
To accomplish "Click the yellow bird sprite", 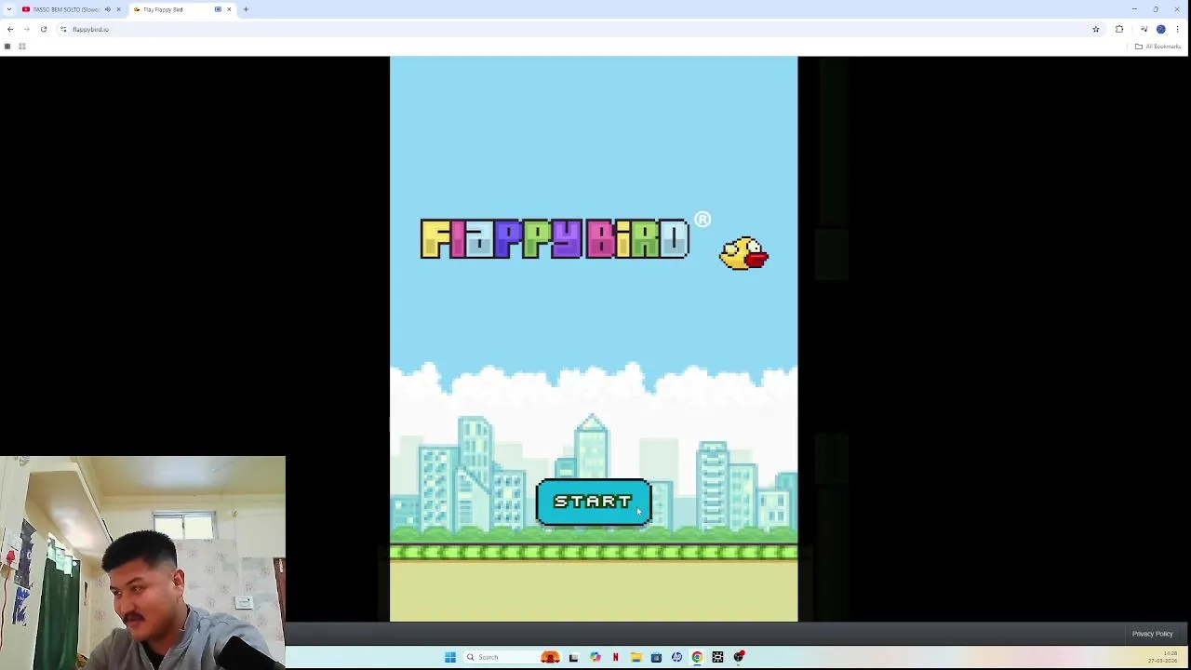I will 743,253.
